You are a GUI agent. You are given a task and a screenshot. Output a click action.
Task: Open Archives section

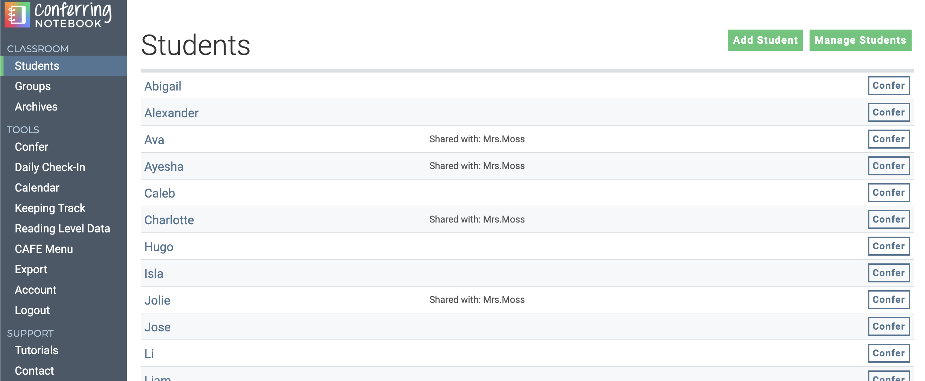(36, 106)
